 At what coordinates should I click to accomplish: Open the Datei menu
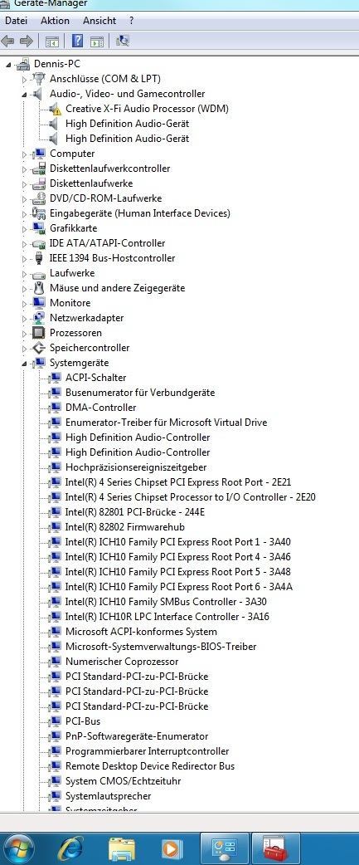pos(16,21)
